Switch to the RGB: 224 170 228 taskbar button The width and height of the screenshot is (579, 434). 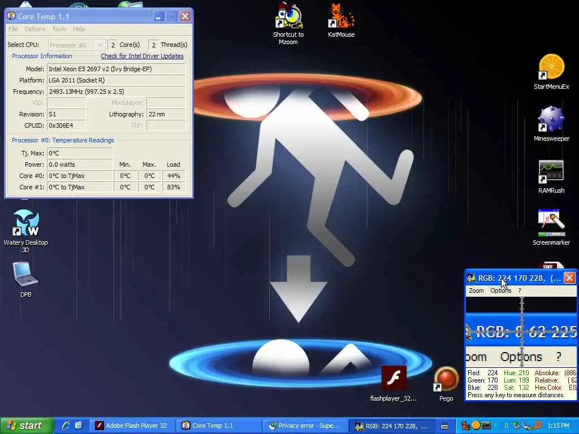pos(391,426)
